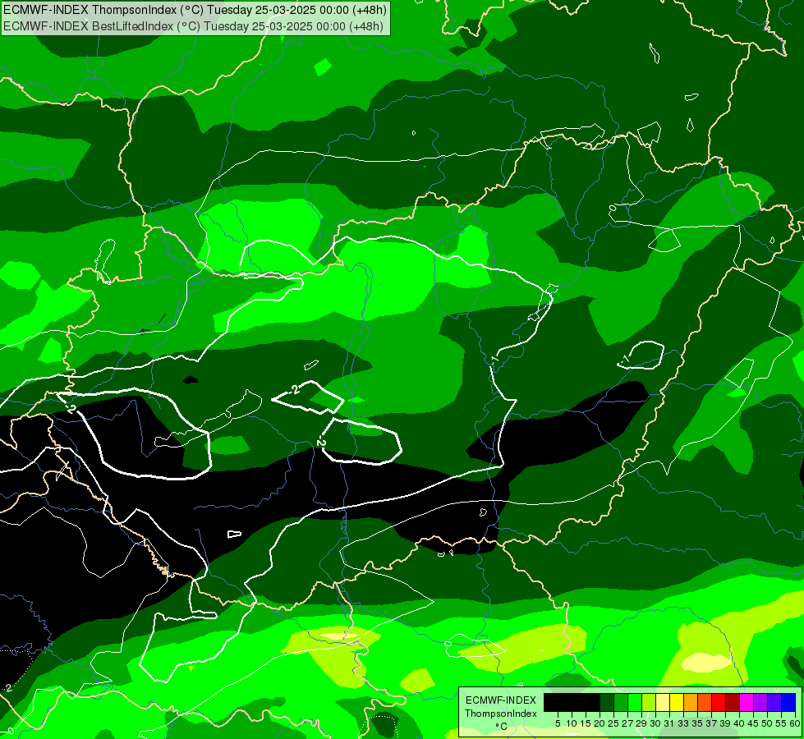Pick the orange 33-35 legend swatch

click(x=691, y=702)
